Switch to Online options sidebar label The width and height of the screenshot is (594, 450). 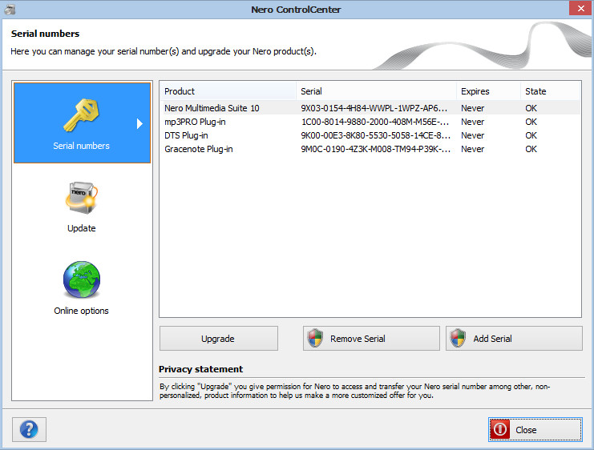point(81,311)
